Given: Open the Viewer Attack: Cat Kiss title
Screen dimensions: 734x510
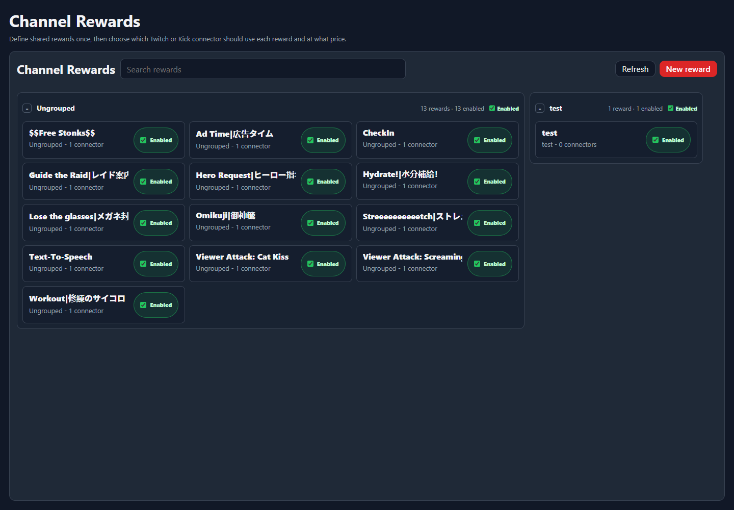Looking at the screenshot, I should 242,257.
